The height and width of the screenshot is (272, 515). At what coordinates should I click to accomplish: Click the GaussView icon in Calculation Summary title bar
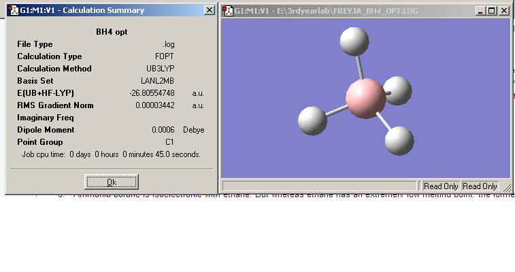14,10
